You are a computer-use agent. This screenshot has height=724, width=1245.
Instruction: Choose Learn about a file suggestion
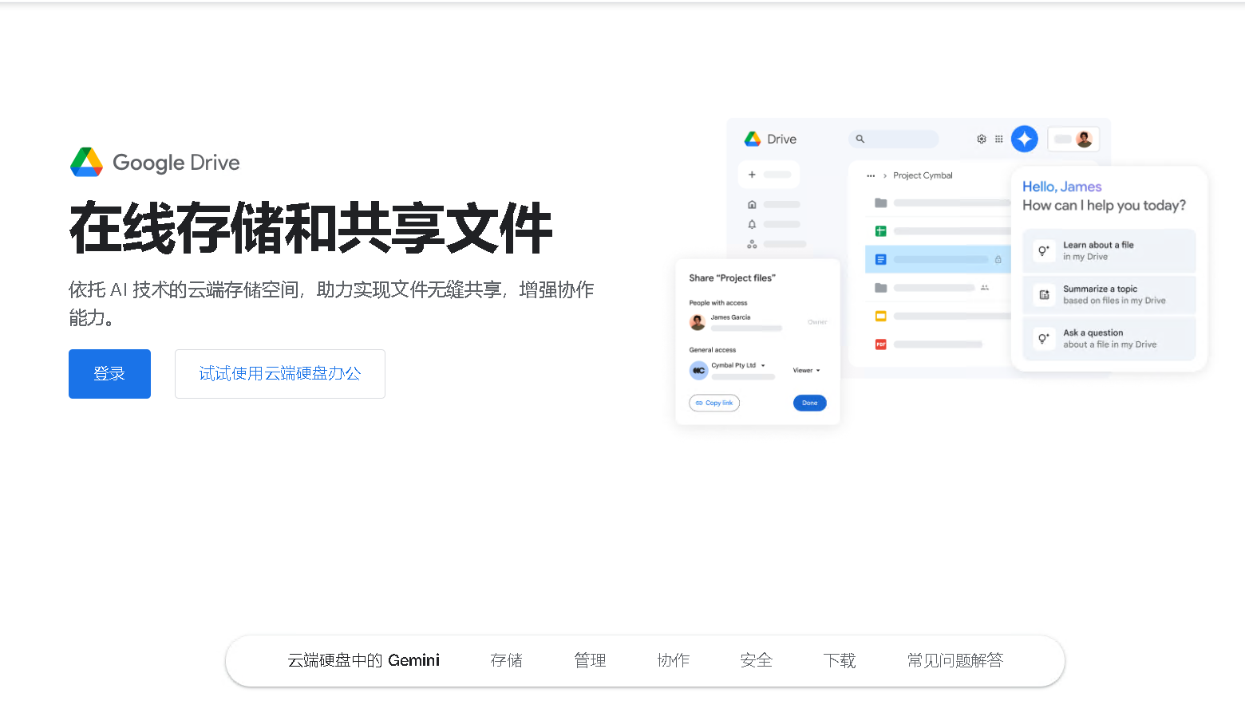point(1109,250)
